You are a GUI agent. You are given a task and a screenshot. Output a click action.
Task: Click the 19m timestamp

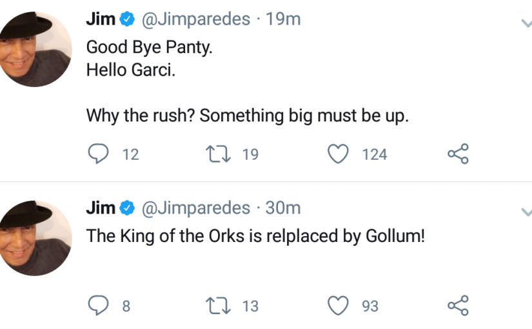(283, 19)
